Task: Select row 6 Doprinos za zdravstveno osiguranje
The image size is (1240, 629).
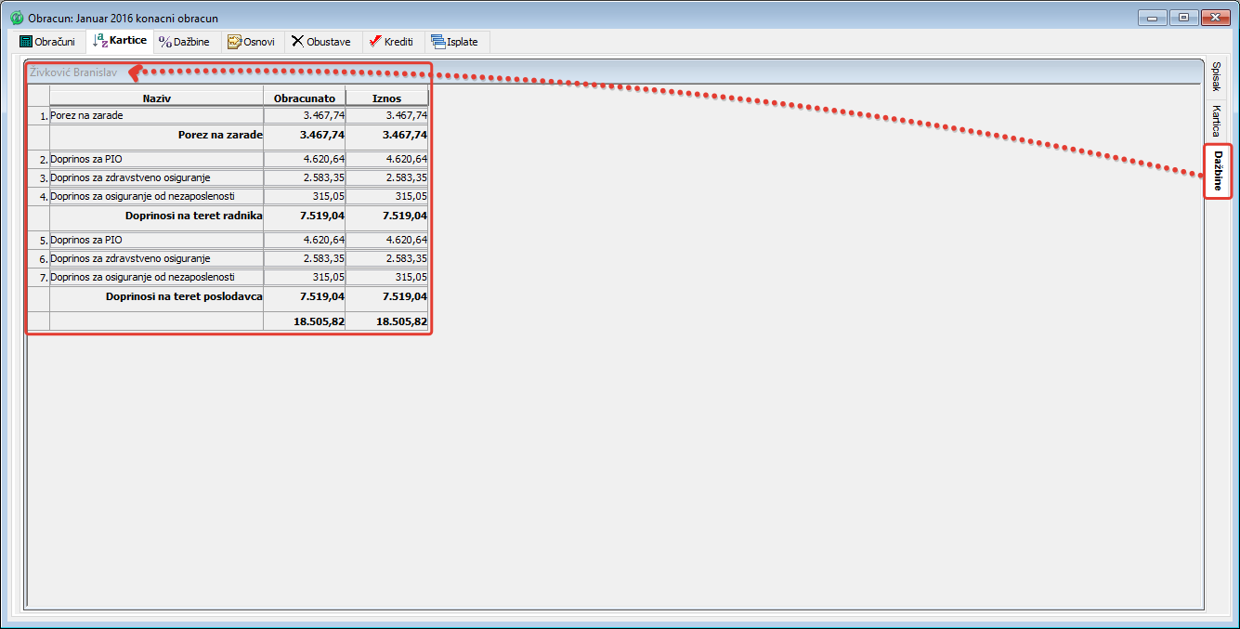Action: [156, 258]
